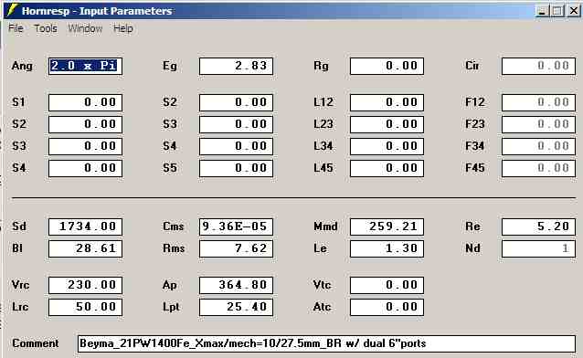The width and height of the screenshot is (583, 358).
Task: Click the Vrc field with 230.00
Action: coord(85,286)
